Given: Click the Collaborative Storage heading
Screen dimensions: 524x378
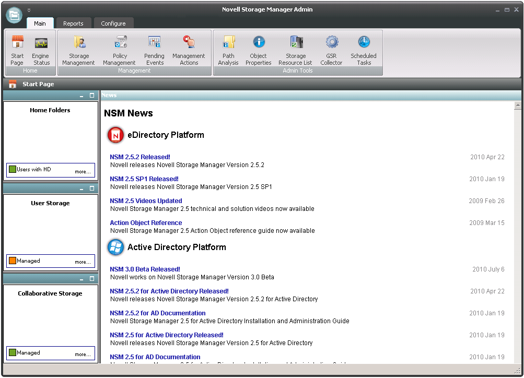Looking at the screenshot, I should pos(50,293).
